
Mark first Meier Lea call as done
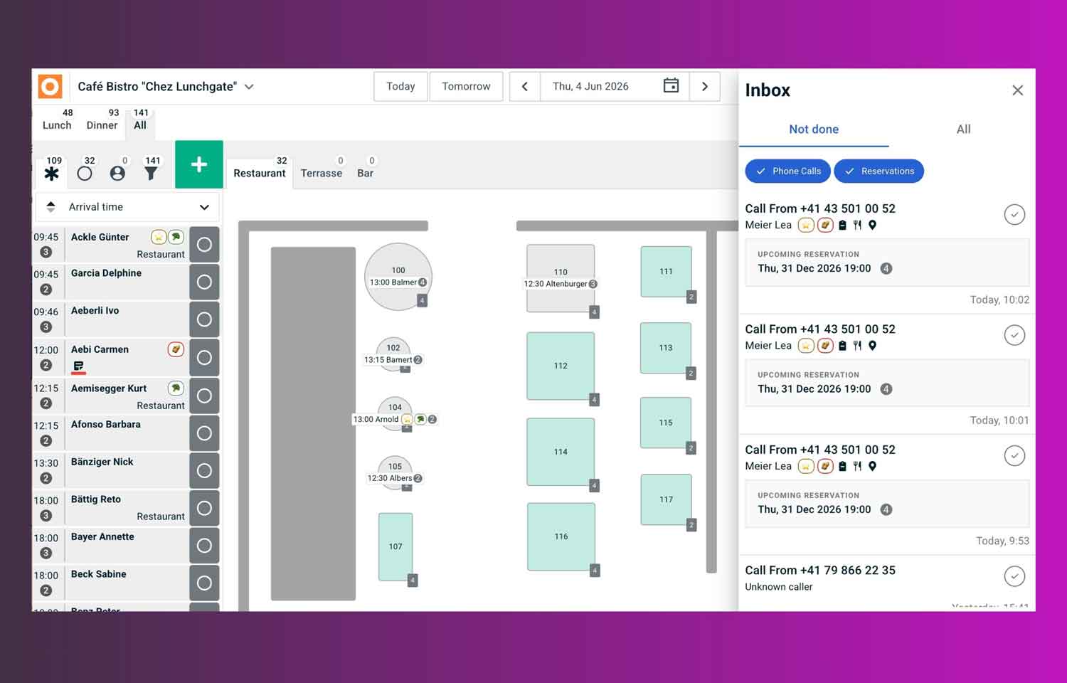(1014, 214)
